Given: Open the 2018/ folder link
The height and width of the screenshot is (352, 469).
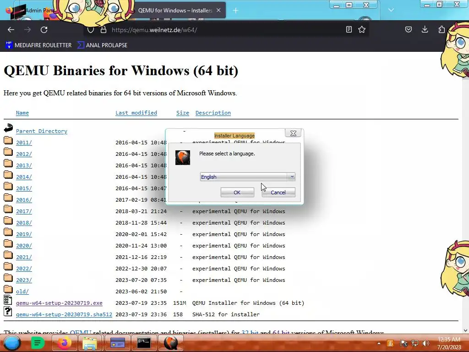Looking at the screenshot, I should point(24,223).
